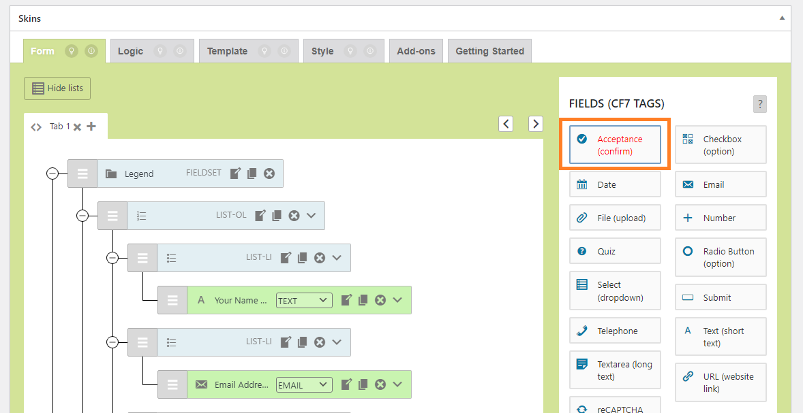The height and width of the screenshot is (413, 803).
Task: Add a new tab with plus icon
Action: click(x=91, y=127)
